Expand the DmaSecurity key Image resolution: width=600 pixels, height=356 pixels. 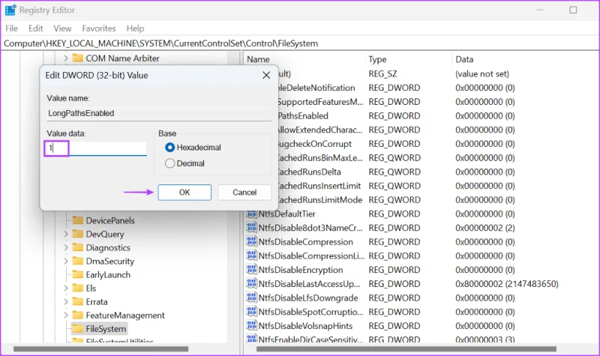(66, 261)
